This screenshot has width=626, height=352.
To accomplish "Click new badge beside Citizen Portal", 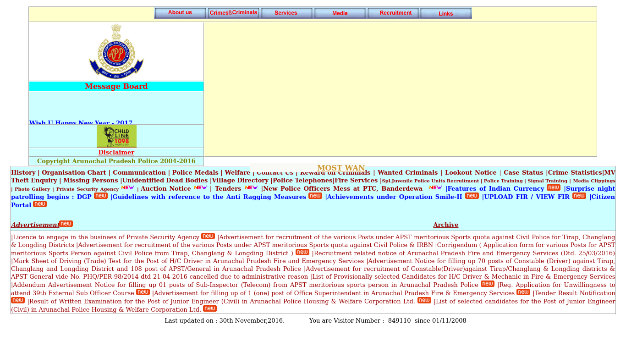I will (x=40, y=204).
